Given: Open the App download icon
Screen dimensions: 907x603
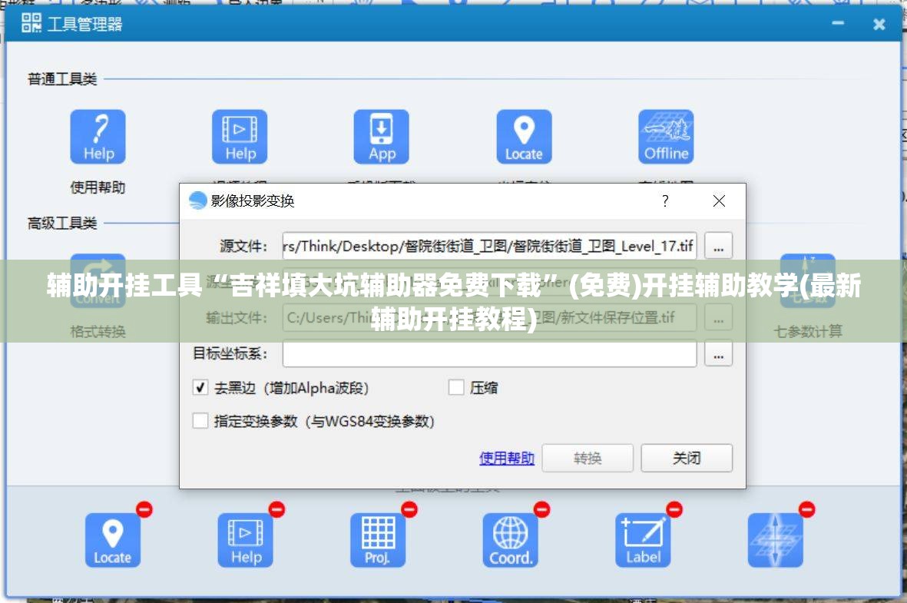Looking at the screenshot, I should [x=381, y=137].
